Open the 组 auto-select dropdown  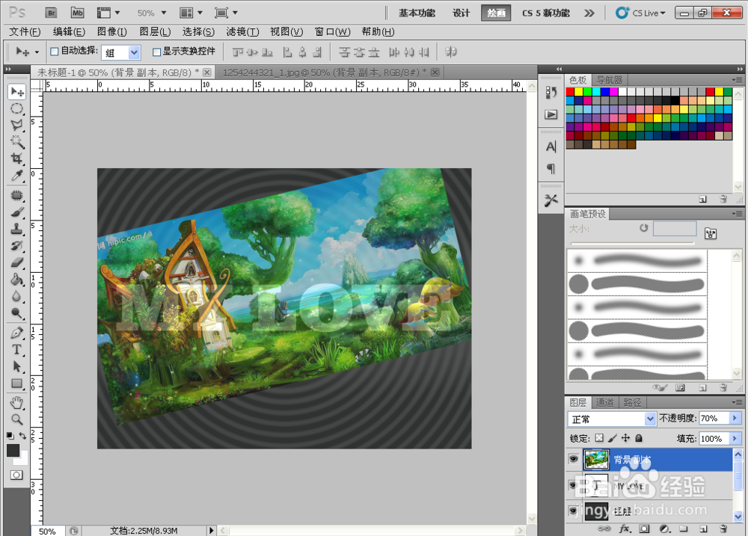(132, 52)
